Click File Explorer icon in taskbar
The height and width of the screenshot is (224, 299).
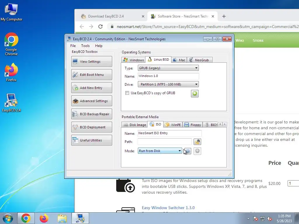(x=62, y=219)
